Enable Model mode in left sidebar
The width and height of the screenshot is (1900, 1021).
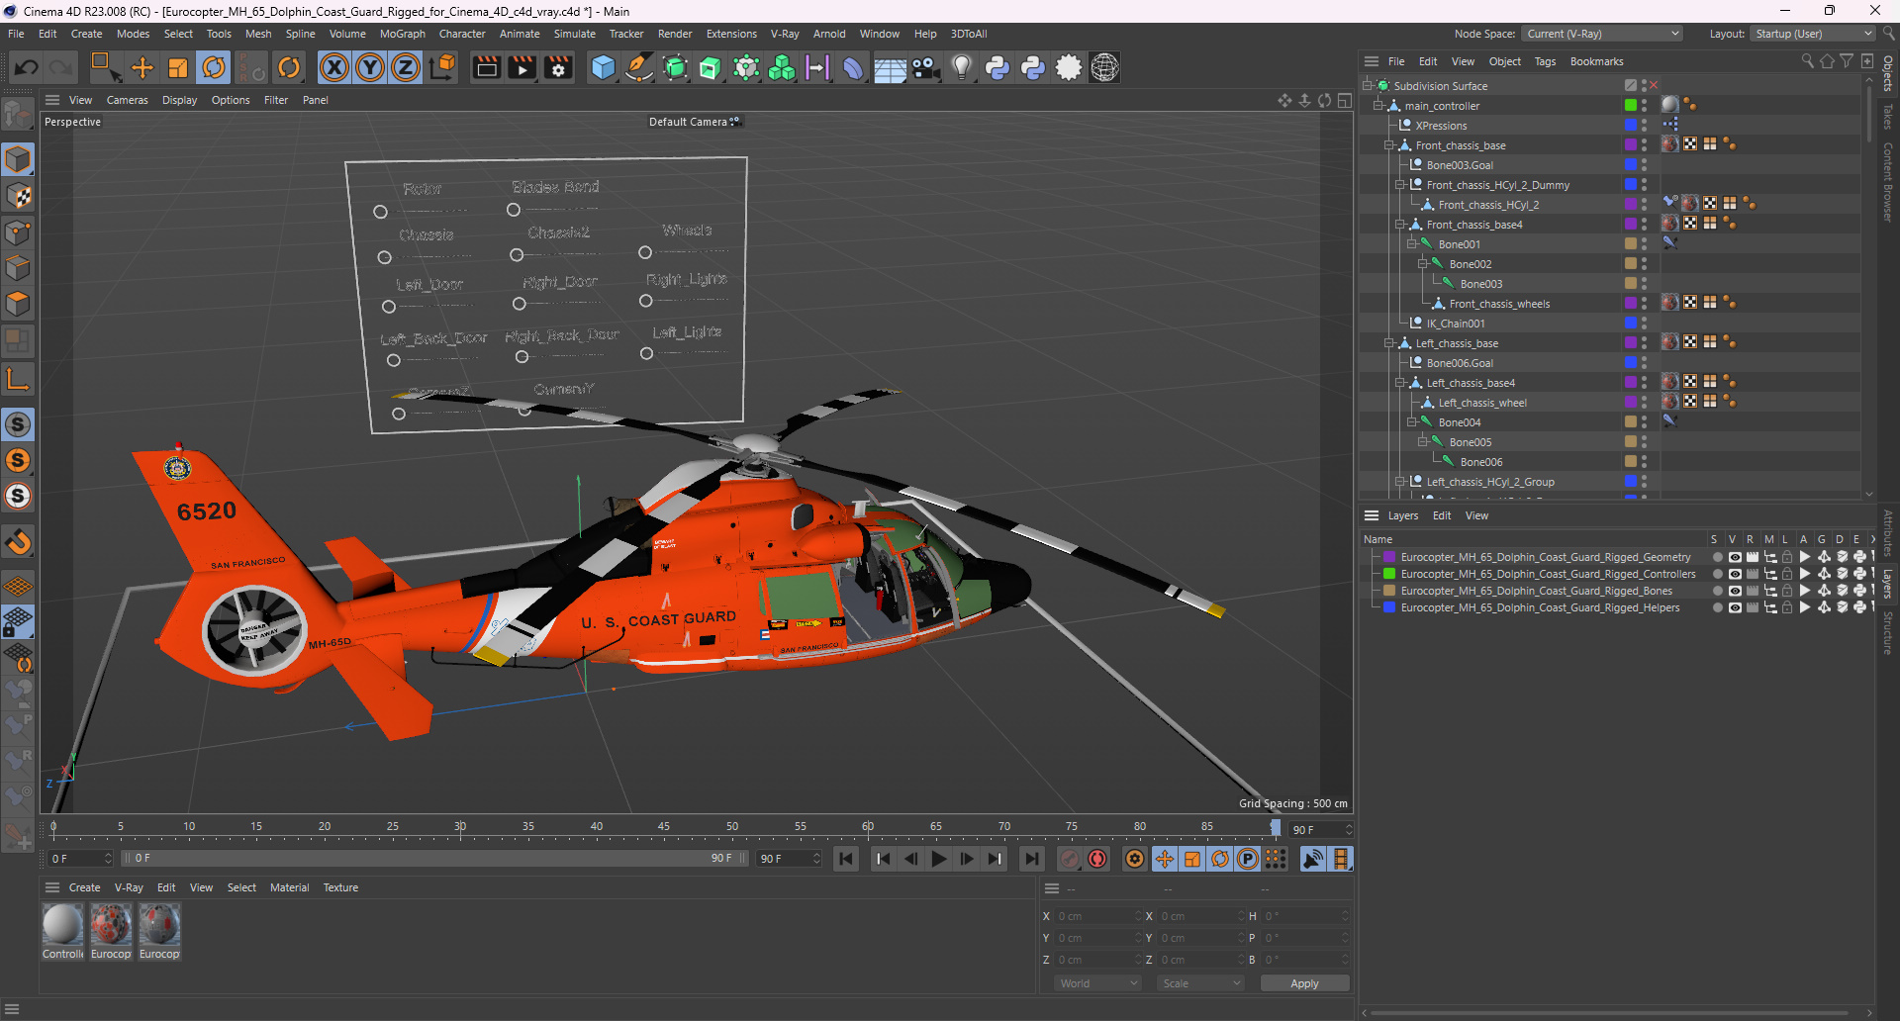click(18, 160)
